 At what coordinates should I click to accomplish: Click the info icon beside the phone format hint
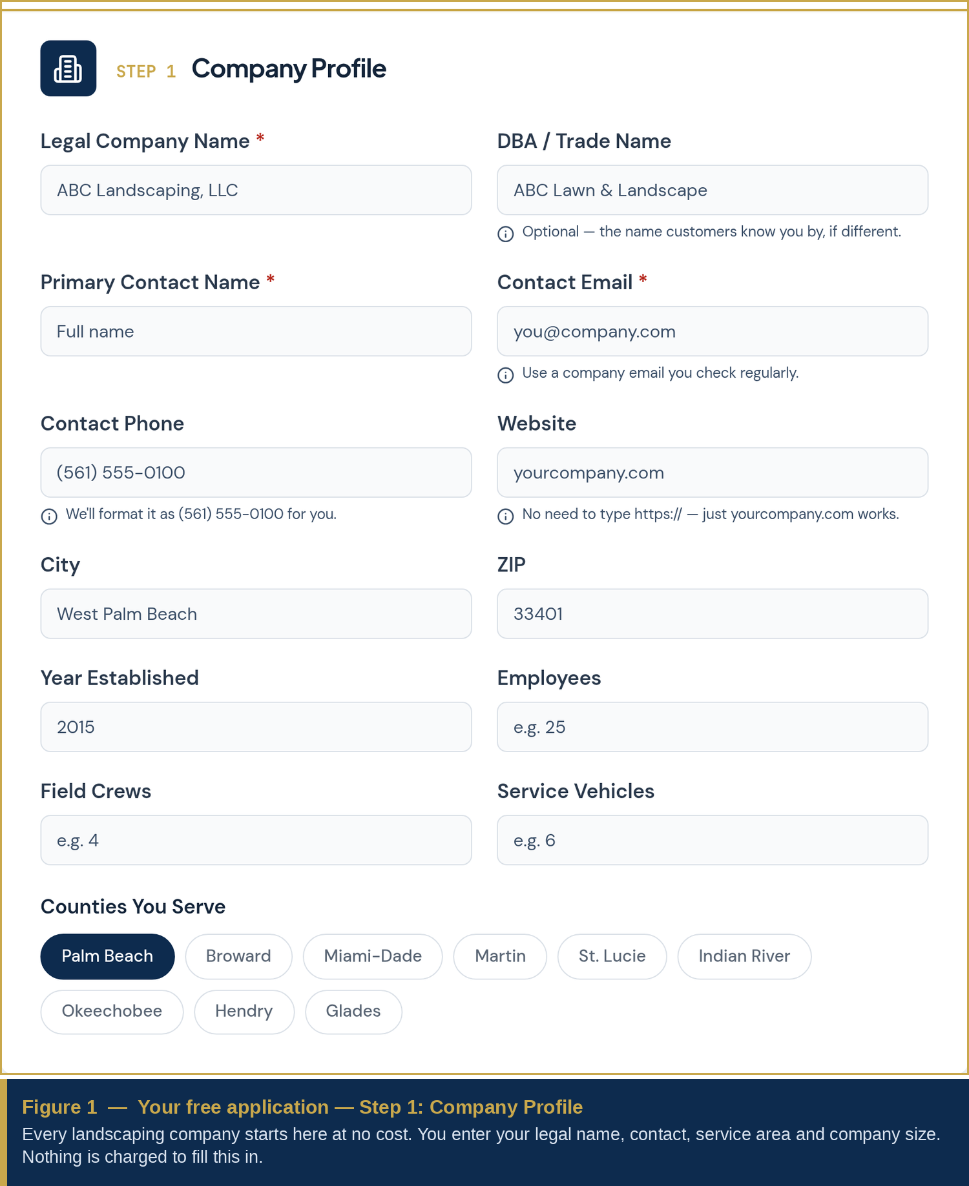pyautogui.click(x=49, y=516)
